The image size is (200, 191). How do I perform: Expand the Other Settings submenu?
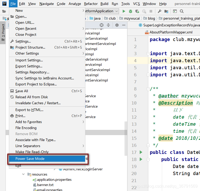coord(47,53)
